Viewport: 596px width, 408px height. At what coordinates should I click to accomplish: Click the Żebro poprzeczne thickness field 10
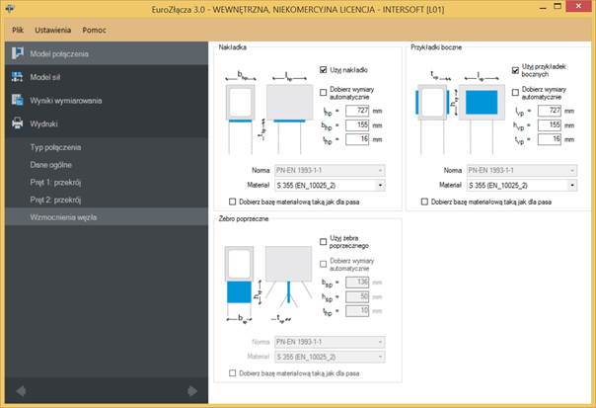[357, 310]
